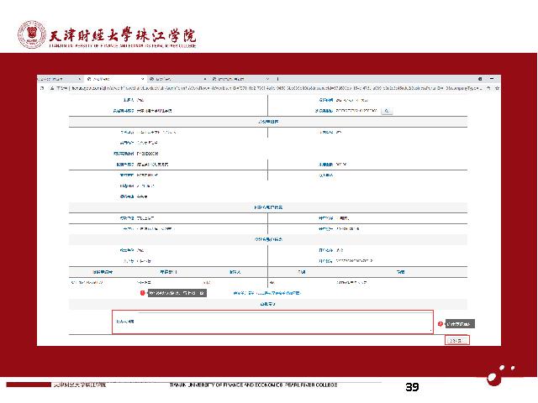Minimize the browser window
Image resolution: width=538 pixels, height=403 pixels.
click(x=492, y=79)
